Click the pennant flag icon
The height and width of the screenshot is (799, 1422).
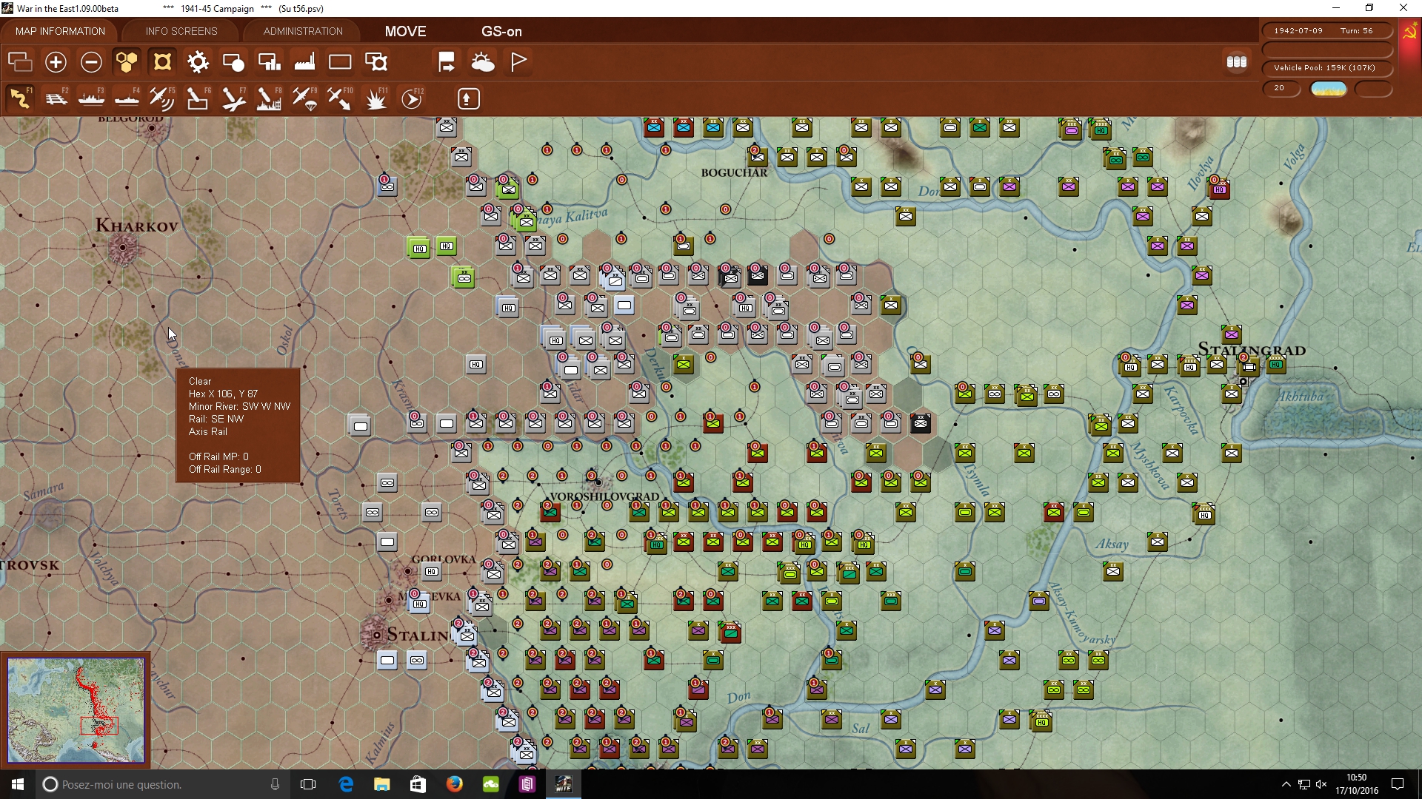click(x=518, y=62)
